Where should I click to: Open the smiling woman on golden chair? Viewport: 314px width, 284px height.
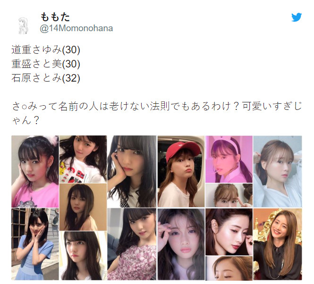(278, 244)
